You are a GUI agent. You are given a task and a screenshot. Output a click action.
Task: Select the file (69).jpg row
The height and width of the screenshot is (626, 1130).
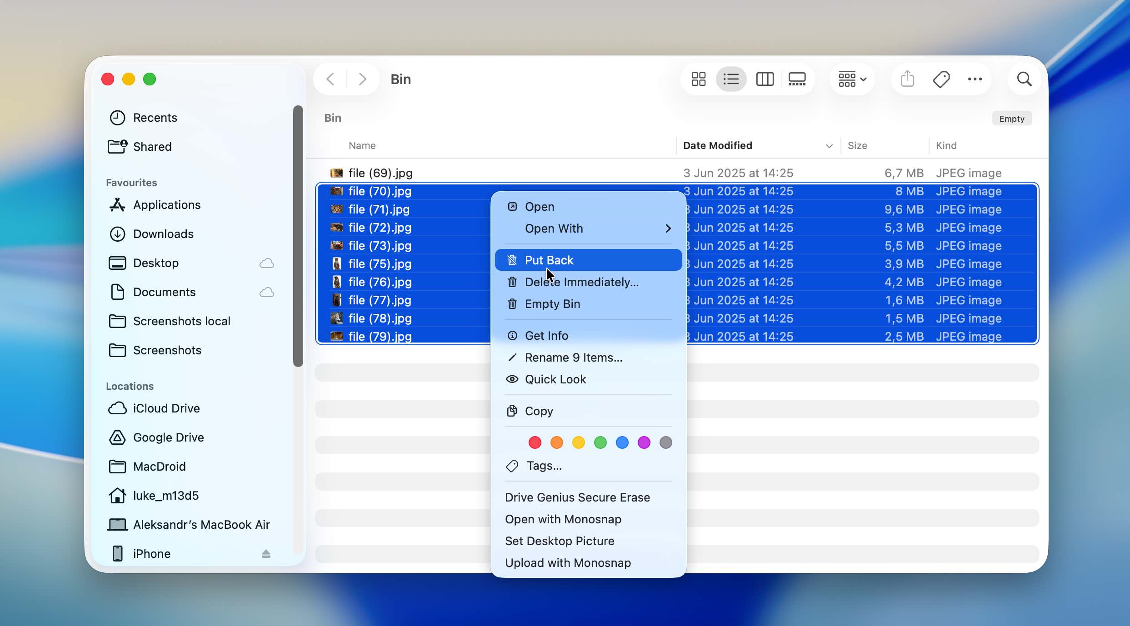click(455, 173)
